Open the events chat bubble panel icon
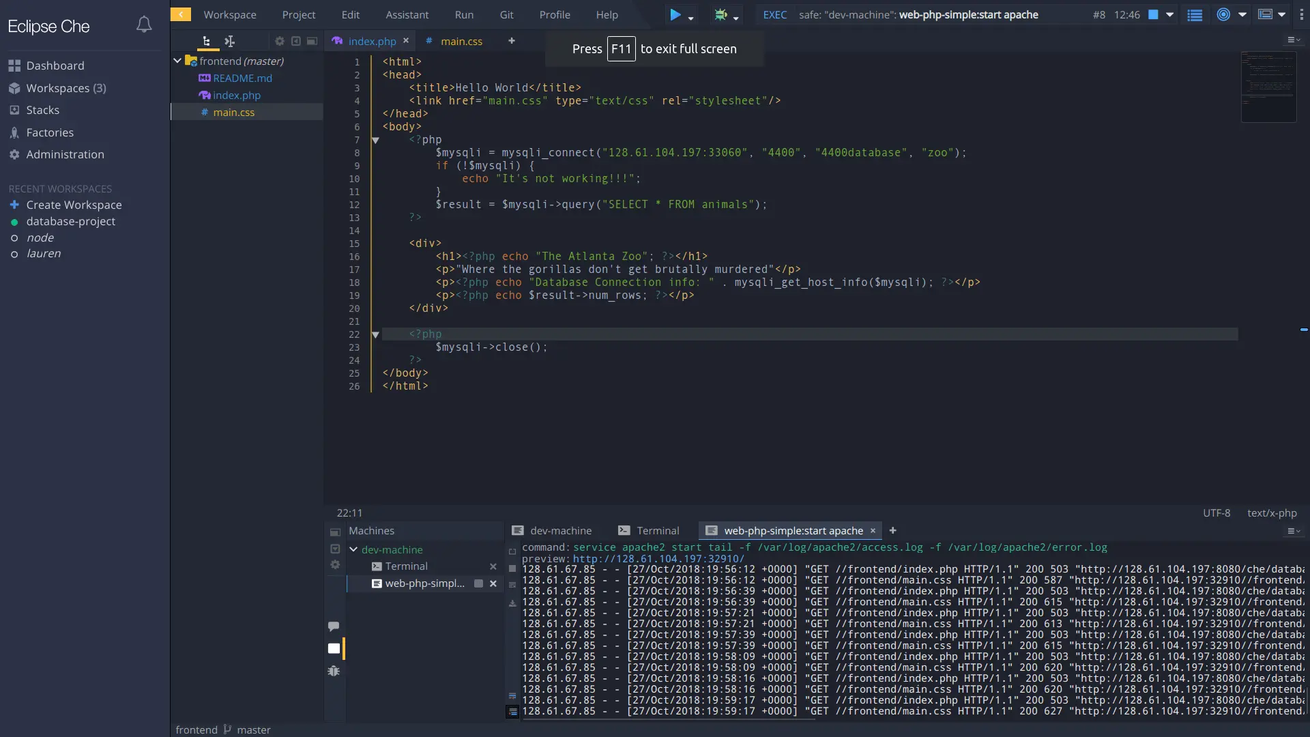1310x737 pixels. [334, 626]
